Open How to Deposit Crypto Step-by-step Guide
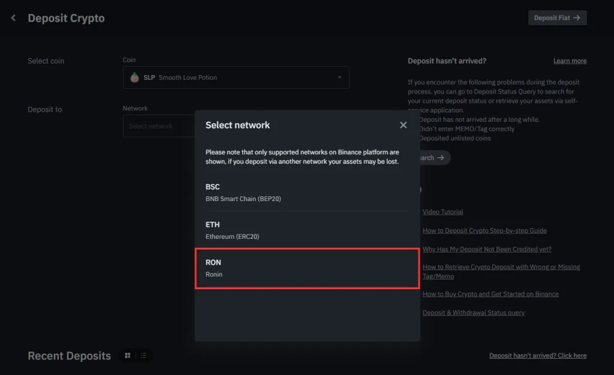614x375 pixels. coord(484,230)
